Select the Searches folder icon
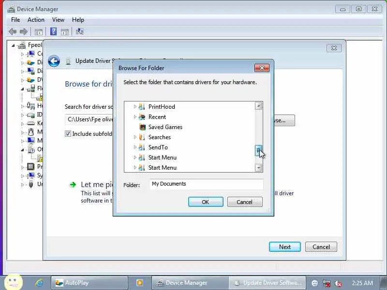Screen dimensions: 387x290 coord(142,137)
